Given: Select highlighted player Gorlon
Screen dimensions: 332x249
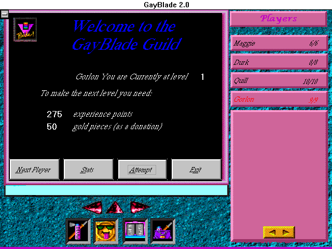Looking at the screenshot, I should [279, 99].
